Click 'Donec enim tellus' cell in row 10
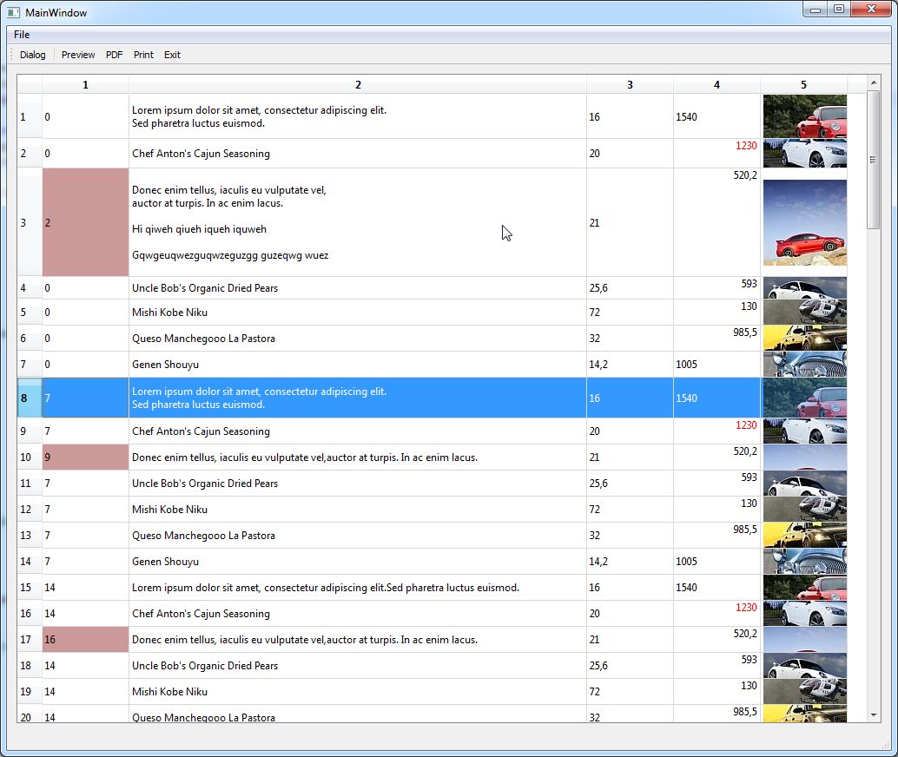 click(358, 457)
